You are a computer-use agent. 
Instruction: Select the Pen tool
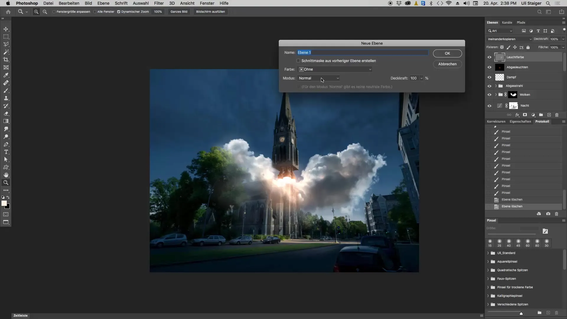pos(6,144)
